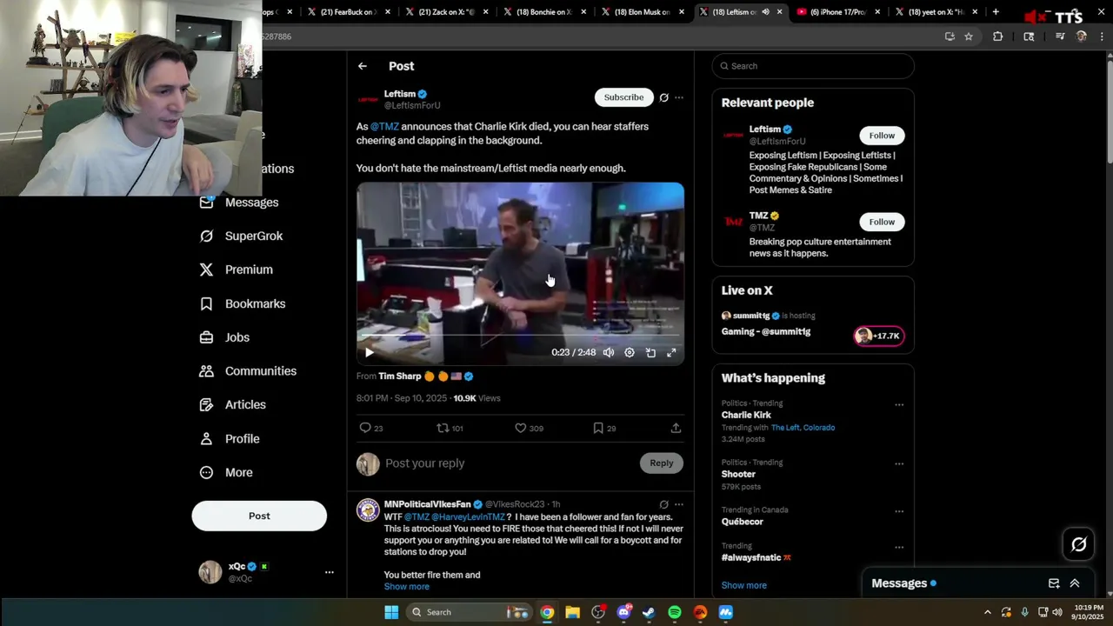Image resolution: width=1113 pixels, height=626 pixels.
Task: Open Premium in the sidebar
Action: (236, 270)
